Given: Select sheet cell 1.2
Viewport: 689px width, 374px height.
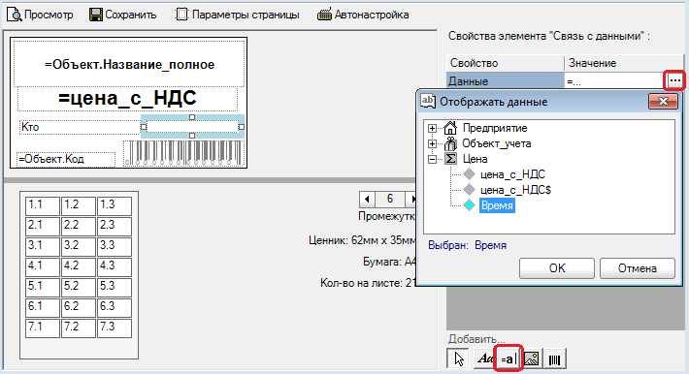Looking at the screenshot, I should pos(79,205).
